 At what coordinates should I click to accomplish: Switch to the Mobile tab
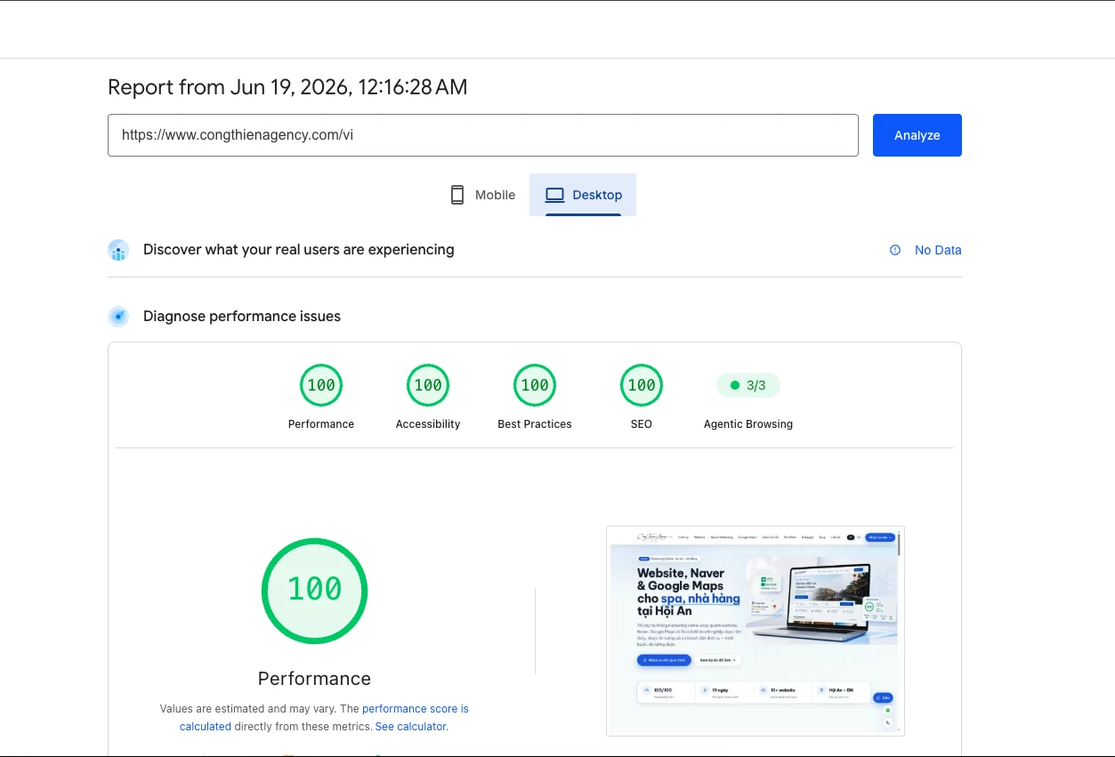(x=482, y=195)
